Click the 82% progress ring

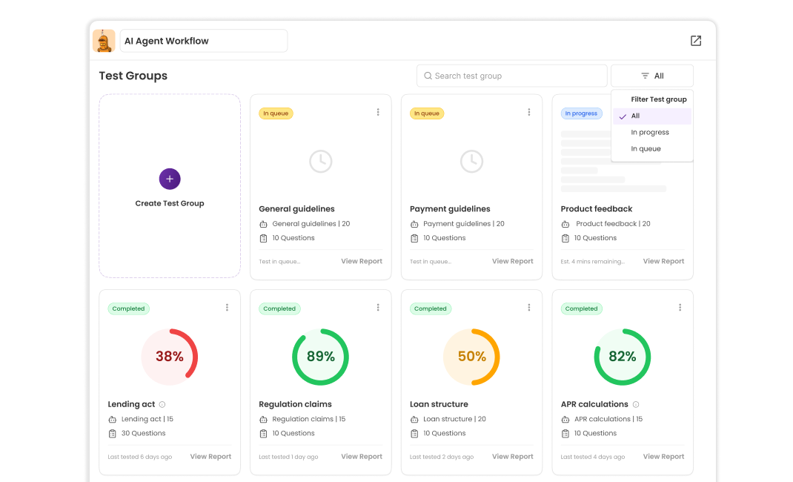pos(623,357)
